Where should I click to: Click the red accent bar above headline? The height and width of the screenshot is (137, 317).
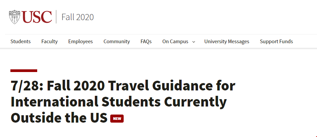(24, 71)
